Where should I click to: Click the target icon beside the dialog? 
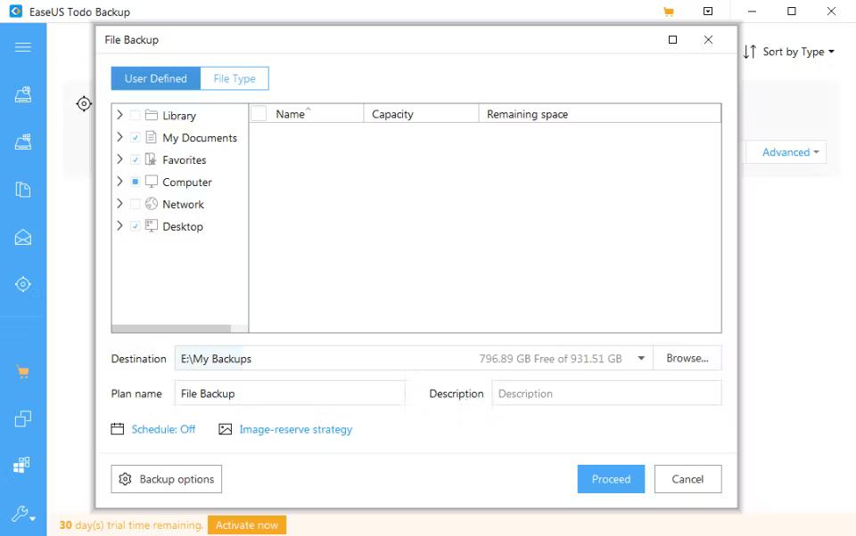[x=84, y=103]
